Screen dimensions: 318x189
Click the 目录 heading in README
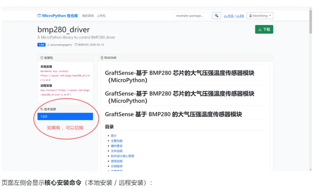click(x=109, y=127)
